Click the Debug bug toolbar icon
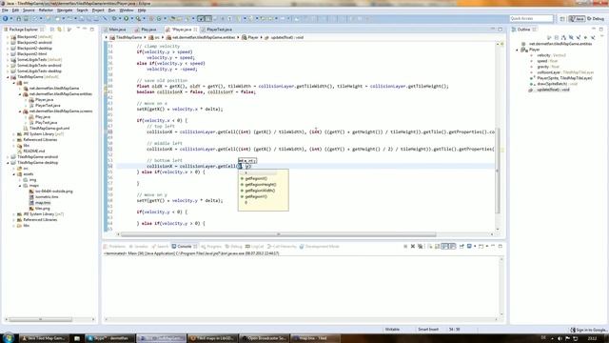Viewport: 609px width, 343px height. [x=114, y=19]
